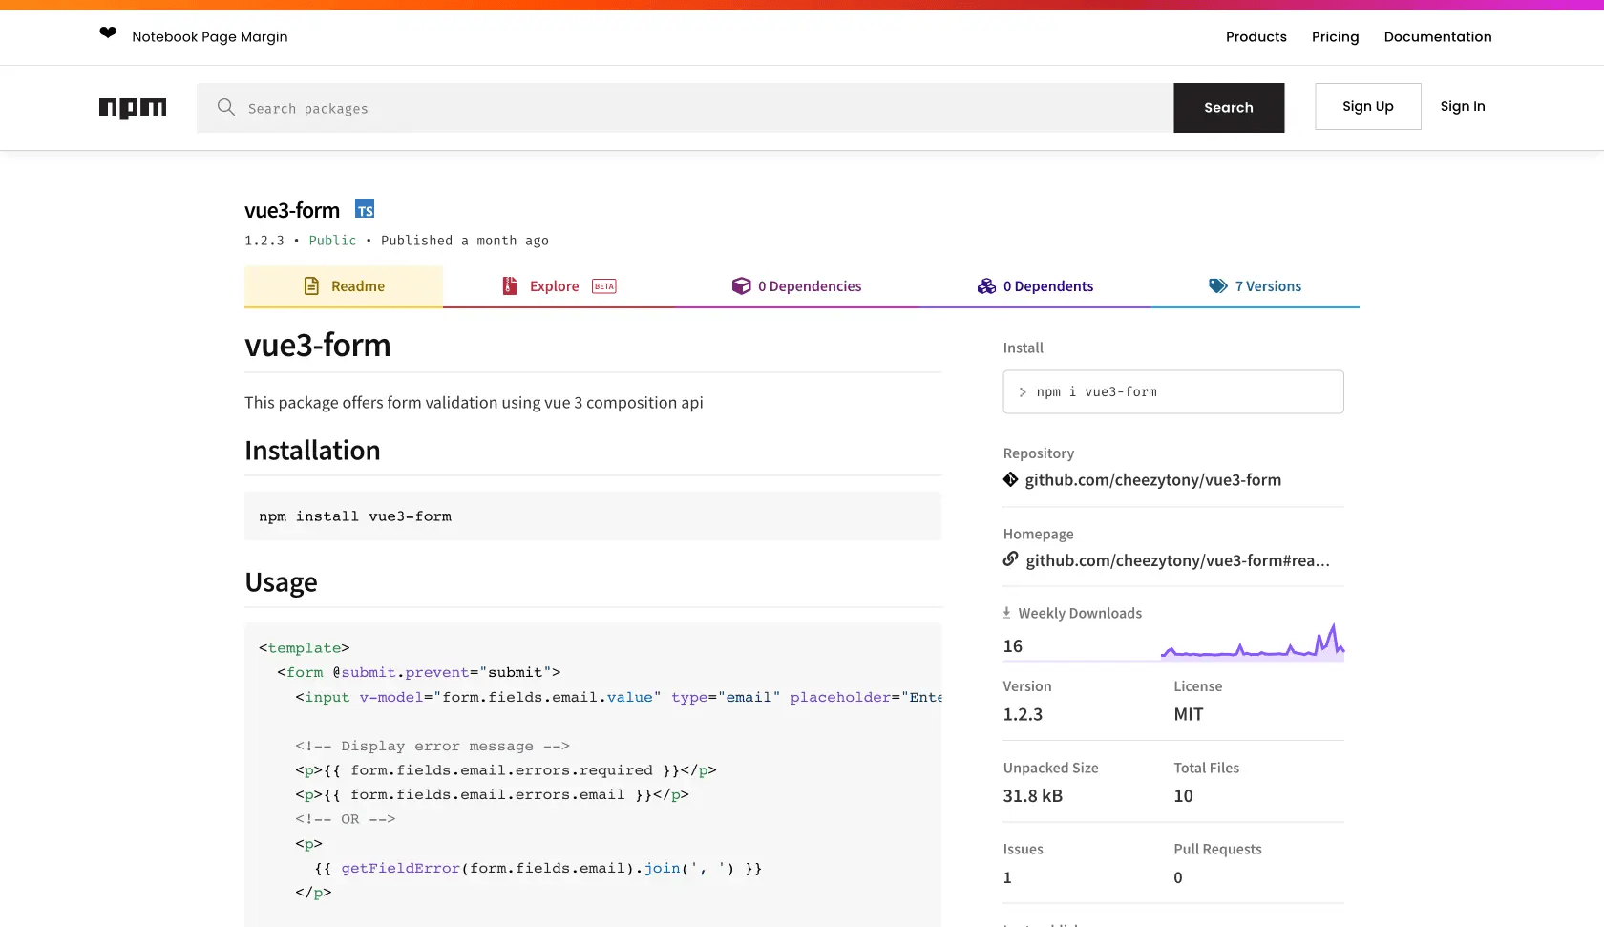Click the install command chevron icon
This screenshot has width=1604, height=927.
pos(1023,392)
